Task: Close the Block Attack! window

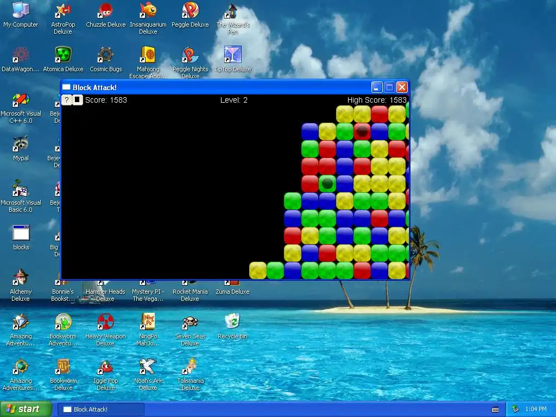Action: click(402, 87)
